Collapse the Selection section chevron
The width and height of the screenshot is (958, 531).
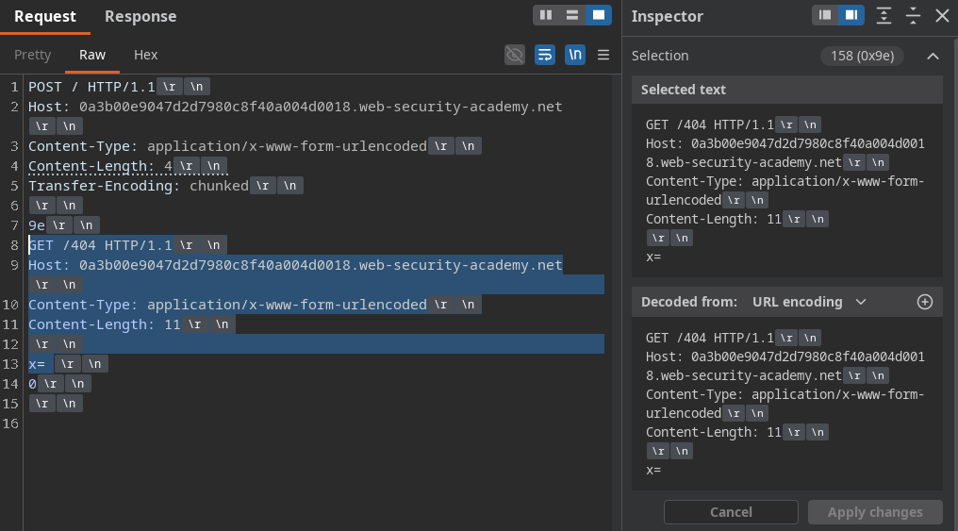click(933, 57)
